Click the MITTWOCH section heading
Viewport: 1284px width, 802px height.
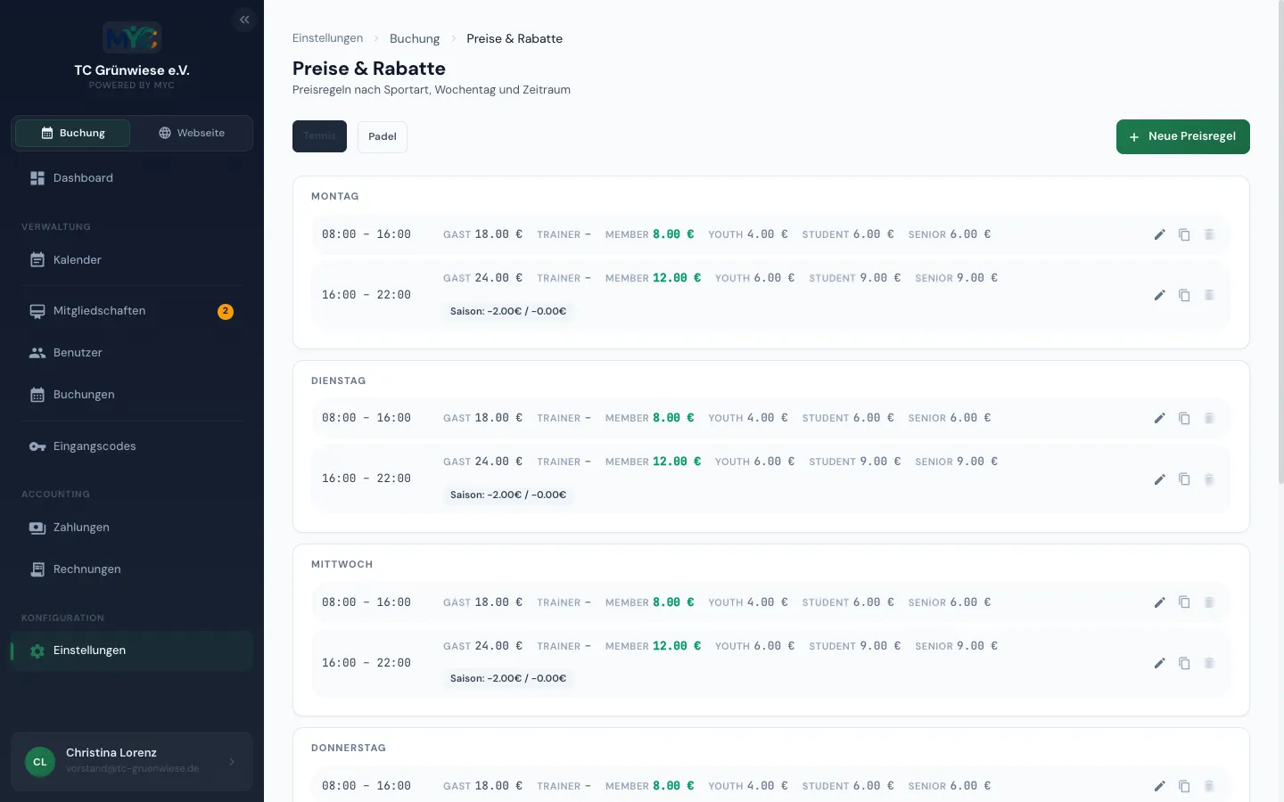(342, 564)
